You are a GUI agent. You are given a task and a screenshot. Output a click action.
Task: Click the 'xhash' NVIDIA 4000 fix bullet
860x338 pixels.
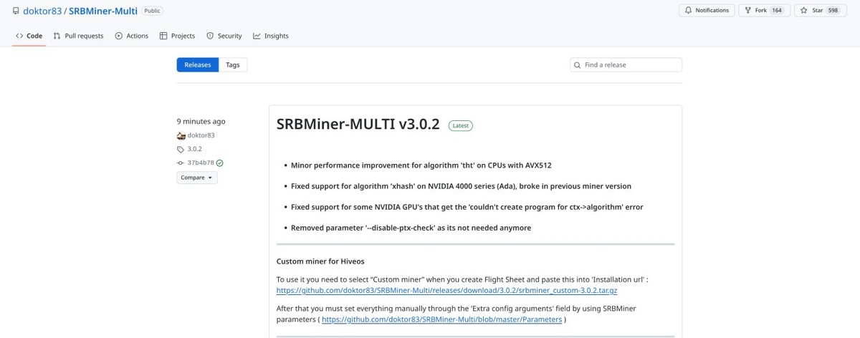point(461,186)
